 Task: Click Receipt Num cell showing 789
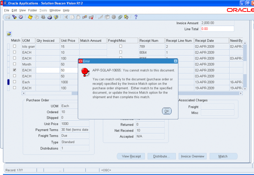point(152,46)
